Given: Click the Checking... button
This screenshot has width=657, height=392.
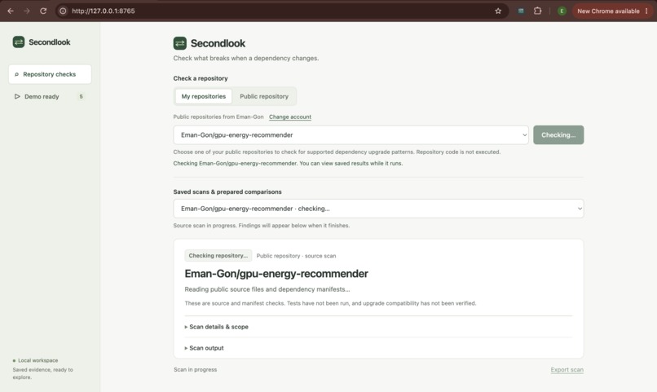Looking at the screenshot, I should pyautogui.click(x=558, y=134).
